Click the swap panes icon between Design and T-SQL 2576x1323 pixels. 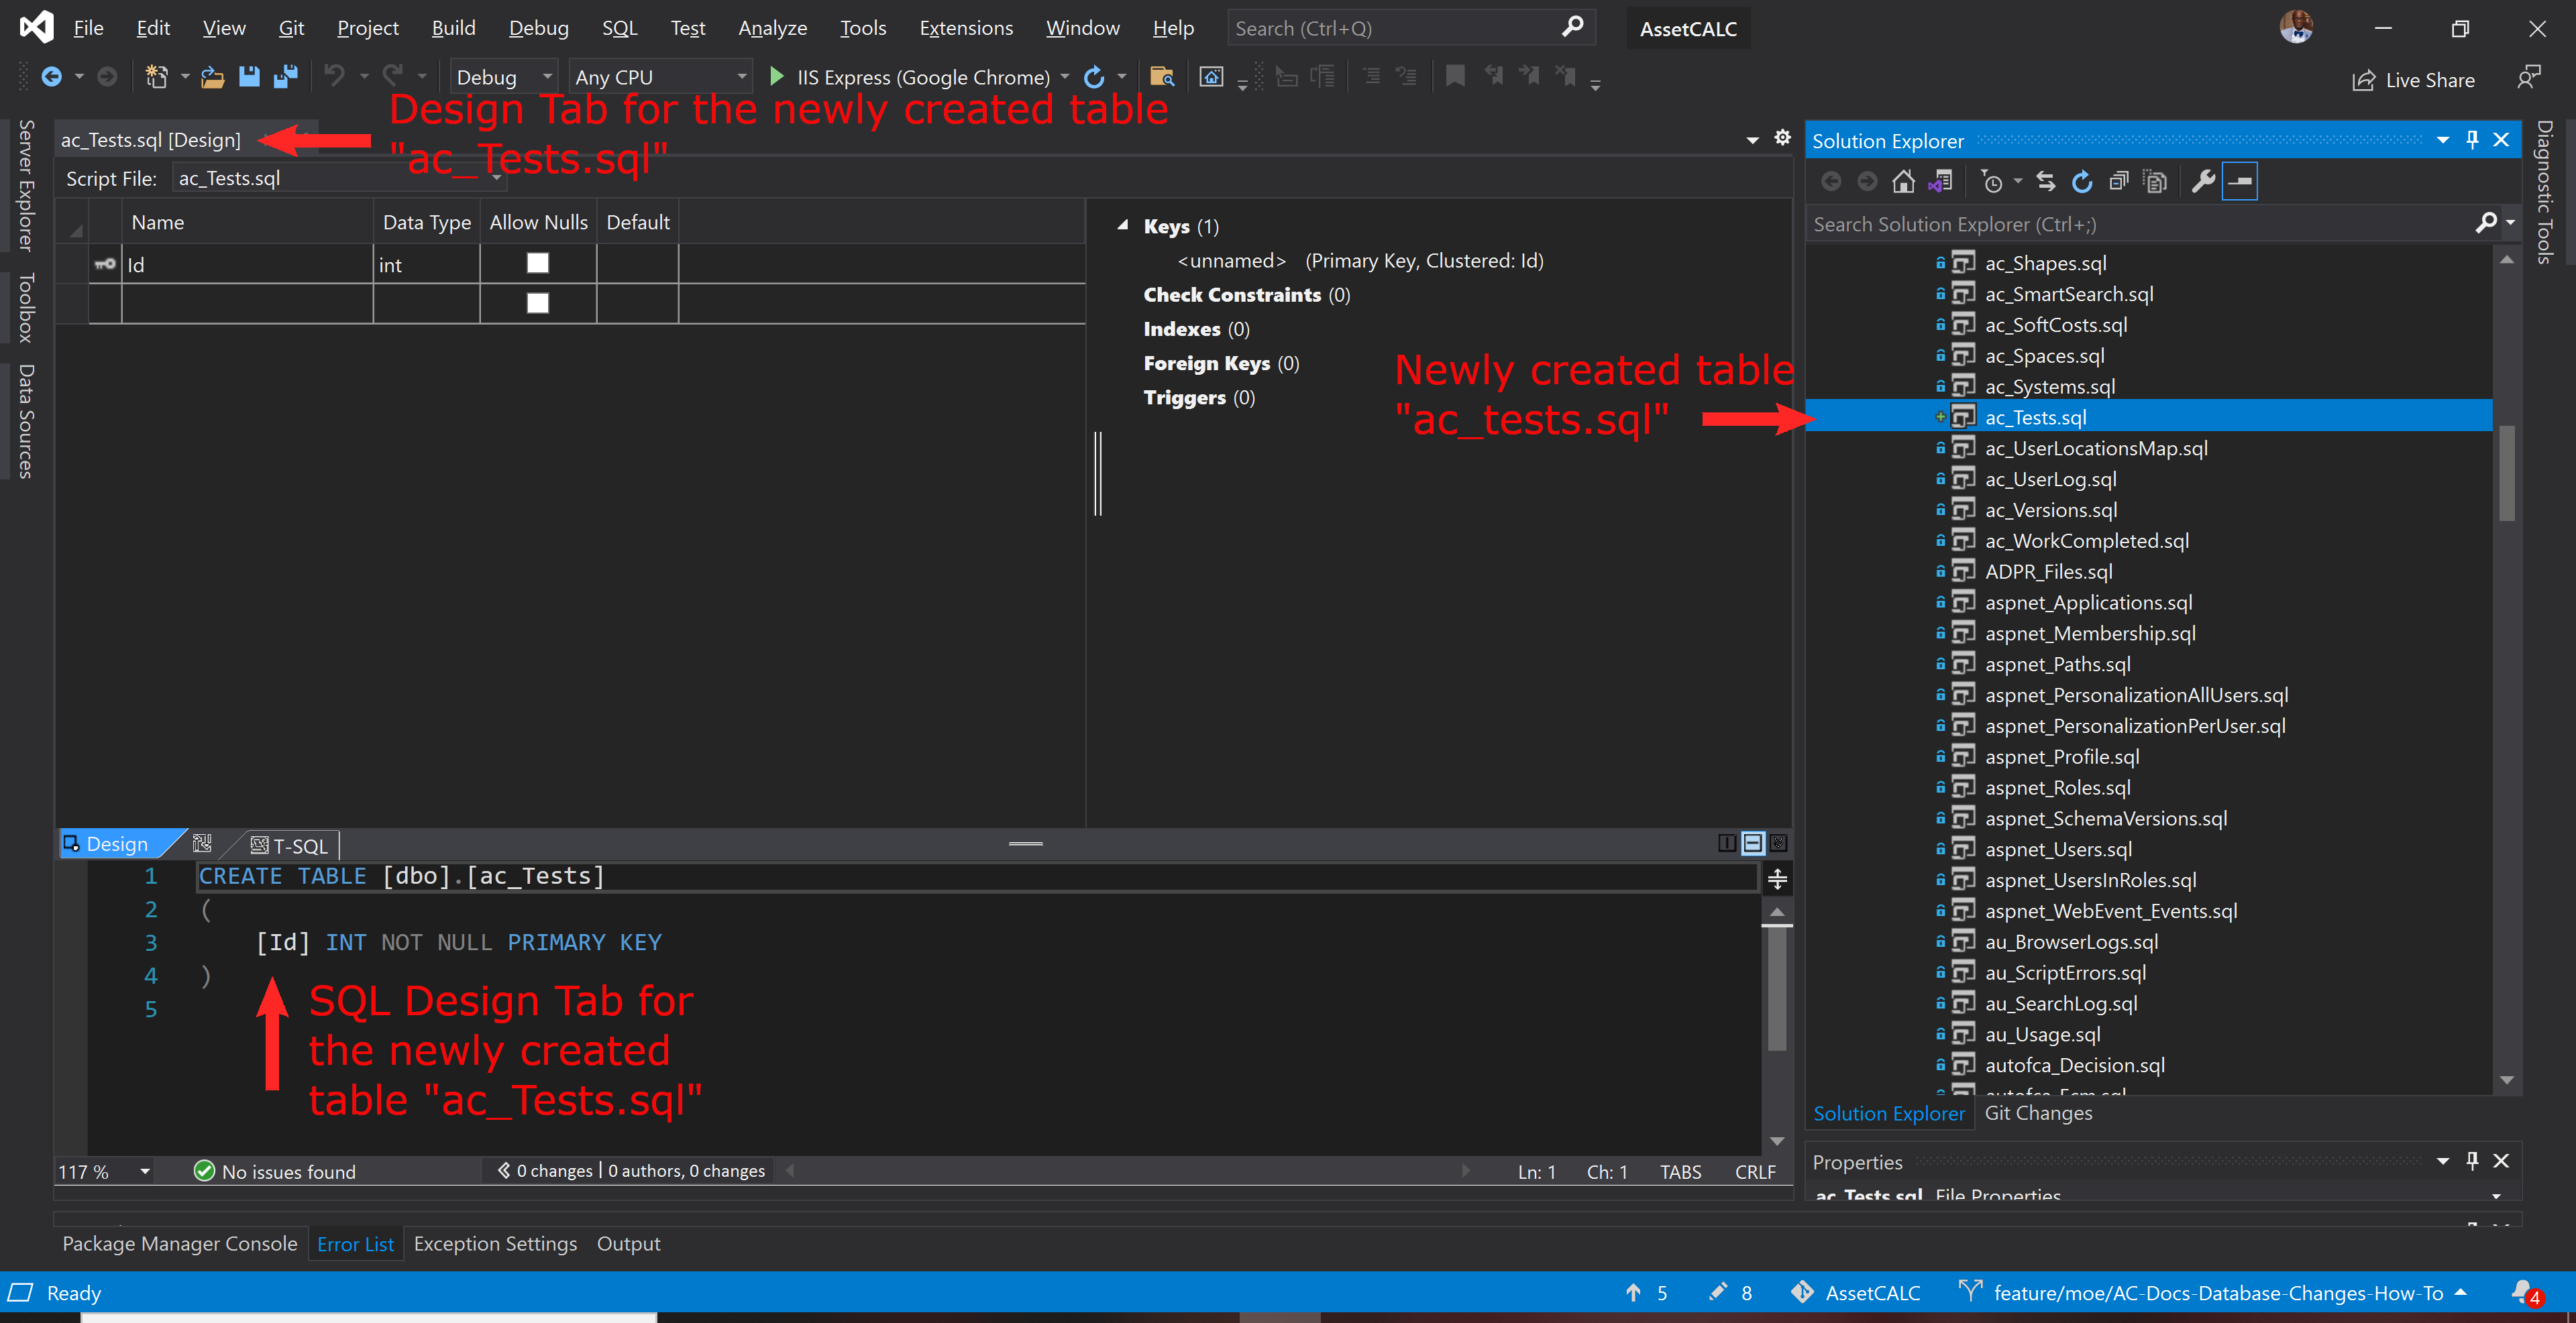point(202,844)
